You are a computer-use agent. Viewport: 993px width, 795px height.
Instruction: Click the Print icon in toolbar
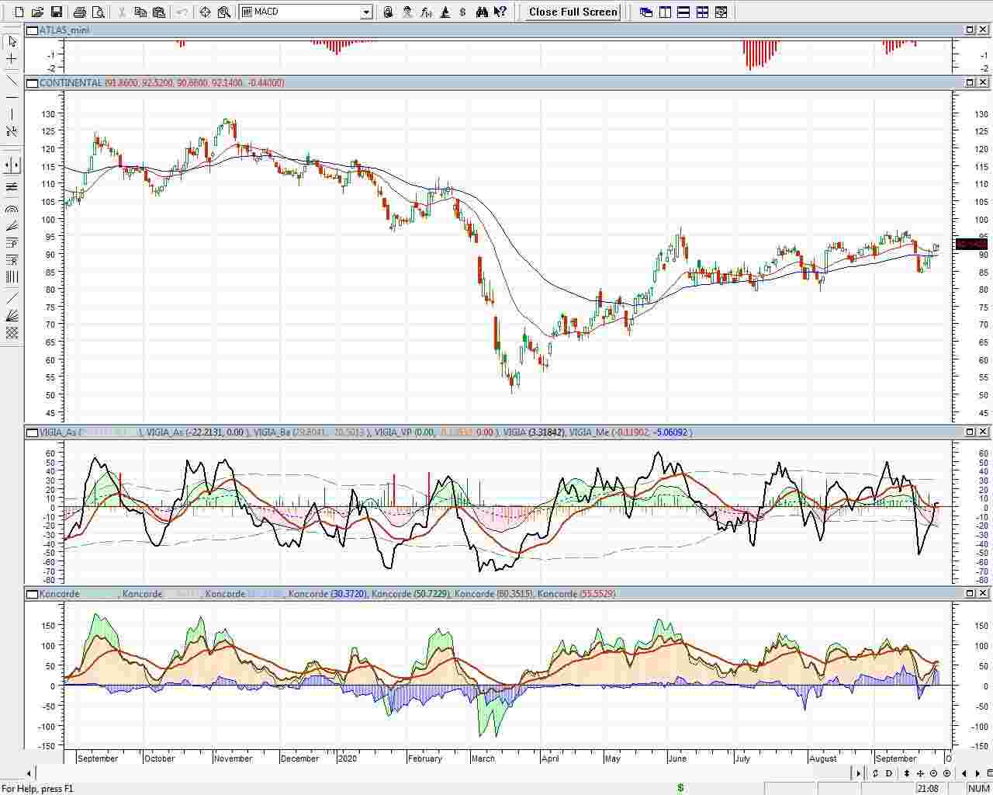coord(79,12)
